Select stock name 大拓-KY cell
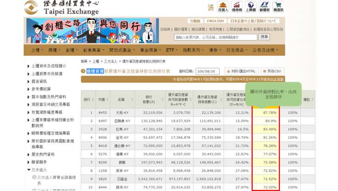The width and height of the screenshot is (338, 191). (122, 113)
